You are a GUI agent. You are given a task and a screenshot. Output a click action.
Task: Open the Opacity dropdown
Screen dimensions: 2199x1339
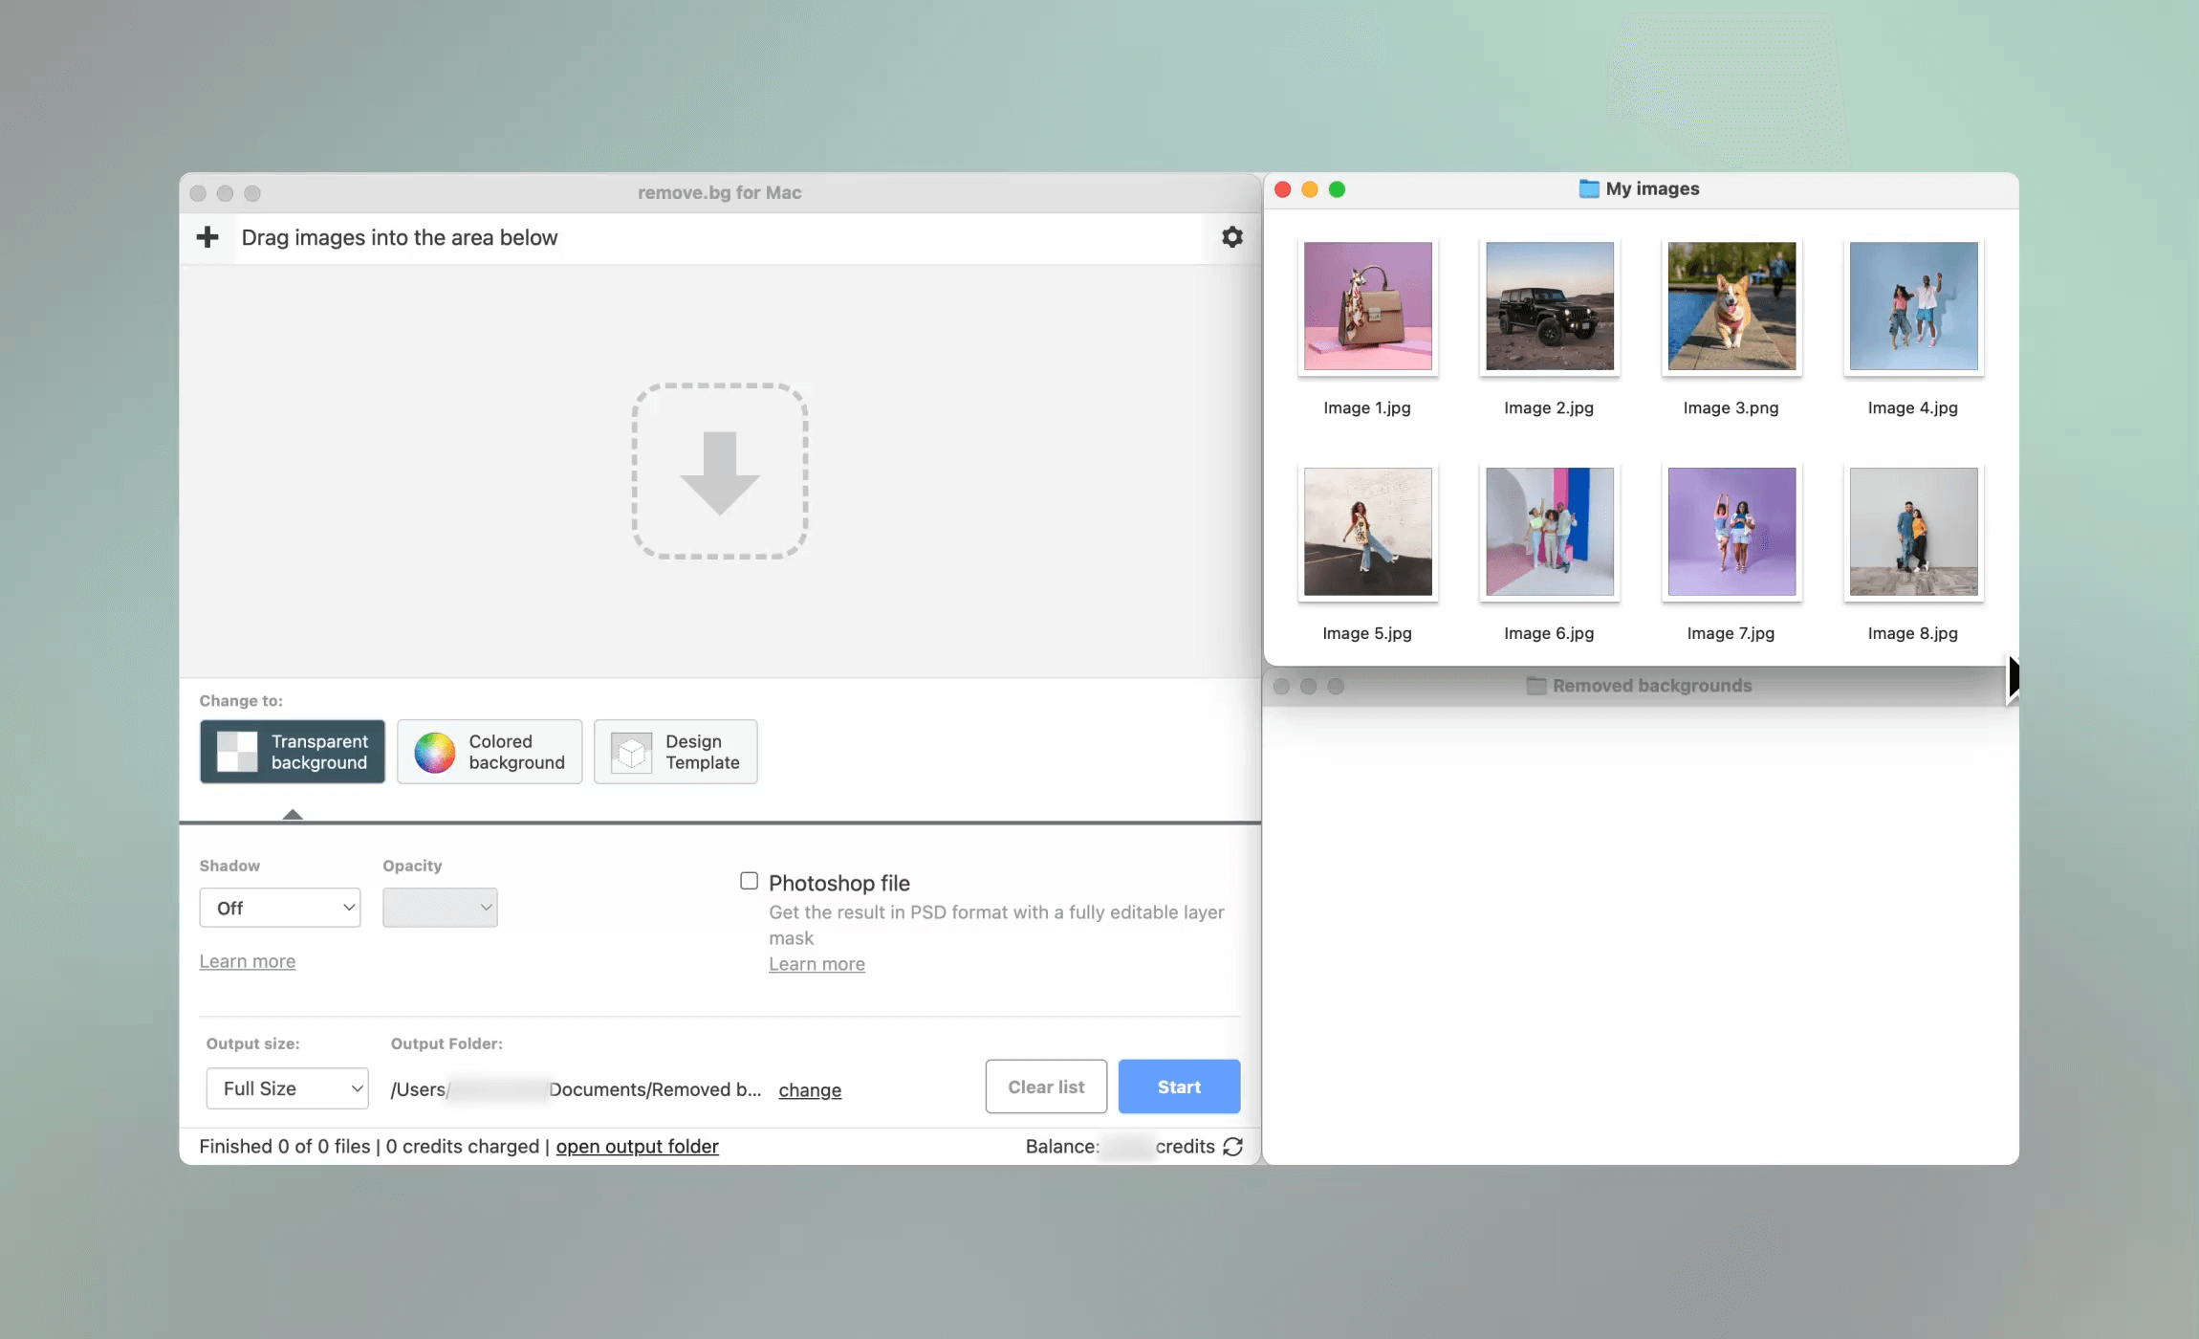[x=440, y=908]
